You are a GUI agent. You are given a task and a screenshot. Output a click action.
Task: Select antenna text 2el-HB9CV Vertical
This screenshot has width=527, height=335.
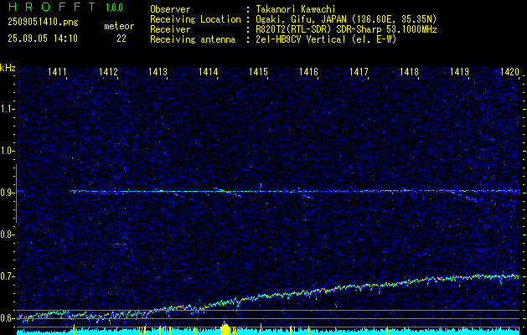click(x=301, y=39)
